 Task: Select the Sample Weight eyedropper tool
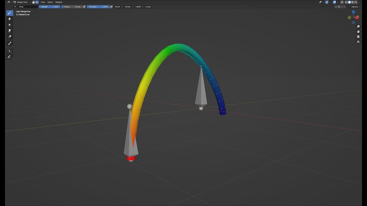point(9,43)
